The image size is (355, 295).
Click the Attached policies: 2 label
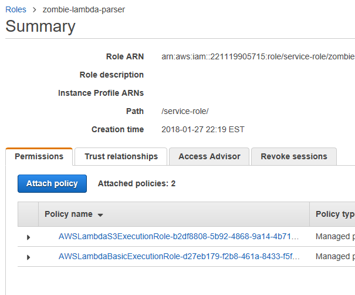tap(136, 183)
